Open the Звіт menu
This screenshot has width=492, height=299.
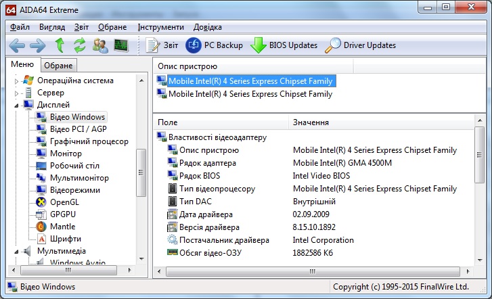click(x=81, y=27)
